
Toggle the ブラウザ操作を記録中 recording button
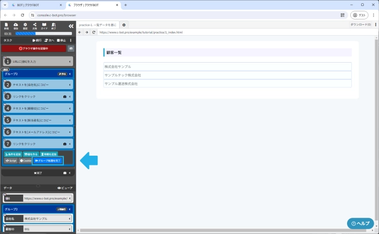coord(34,49)
